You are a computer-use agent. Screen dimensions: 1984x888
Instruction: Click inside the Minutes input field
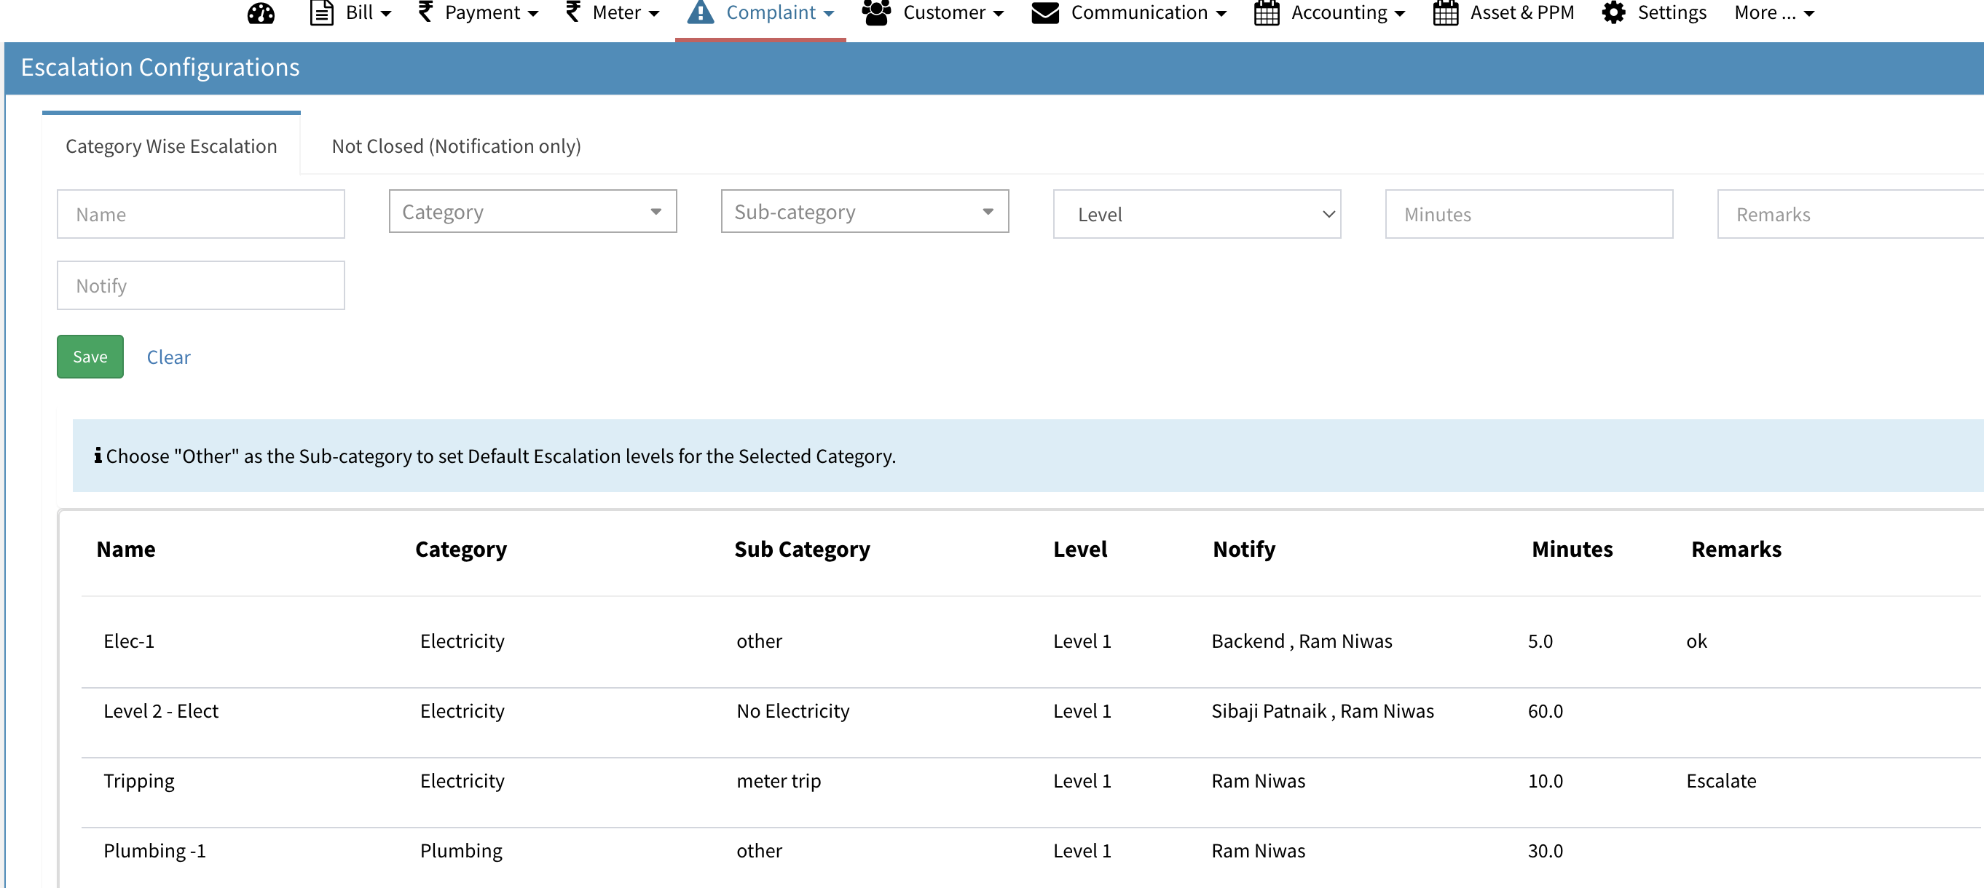[x=1528, y=214]
